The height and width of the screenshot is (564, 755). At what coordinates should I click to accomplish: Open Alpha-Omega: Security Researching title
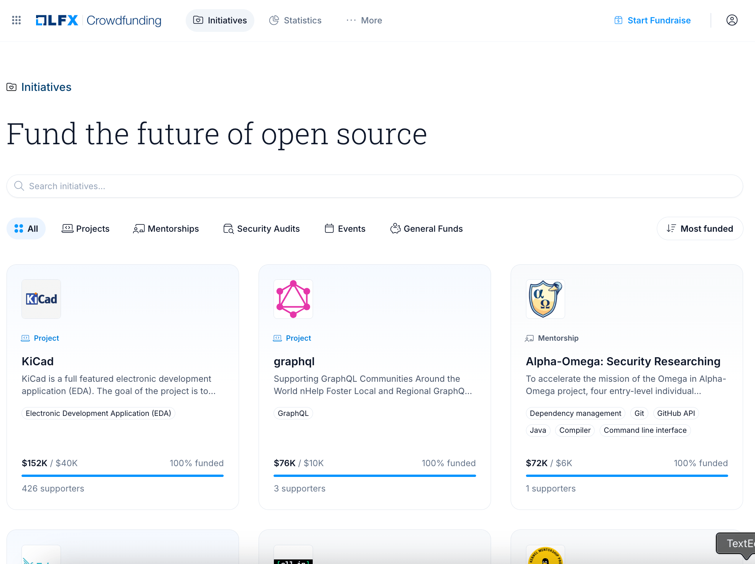pos(623,361)
